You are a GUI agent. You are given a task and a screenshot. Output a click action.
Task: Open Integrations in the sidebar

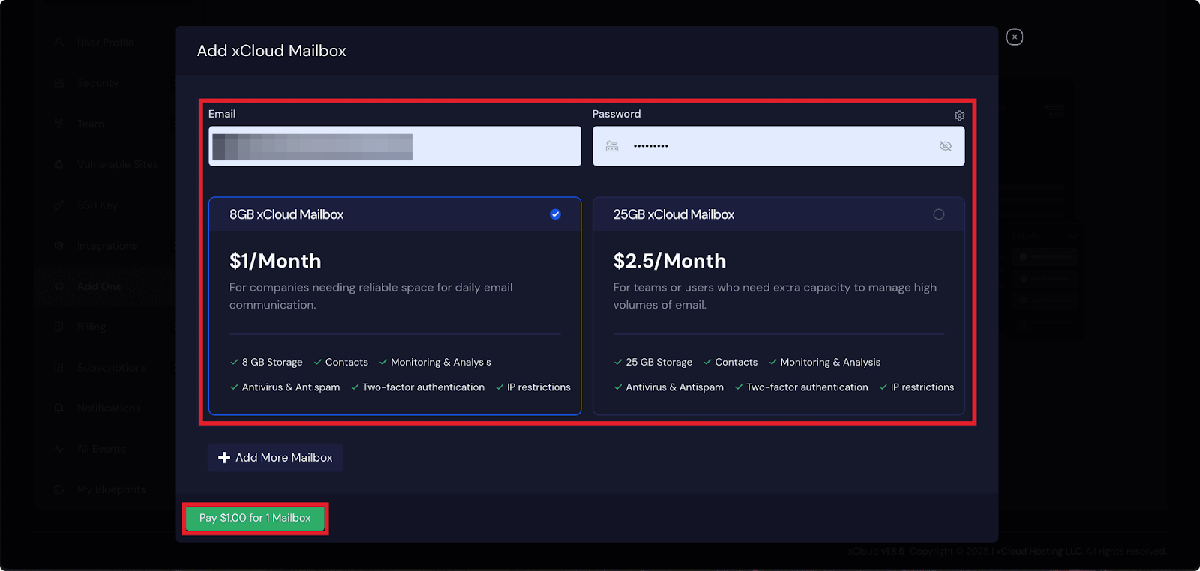pyautogui.click(x=106, y=246)
